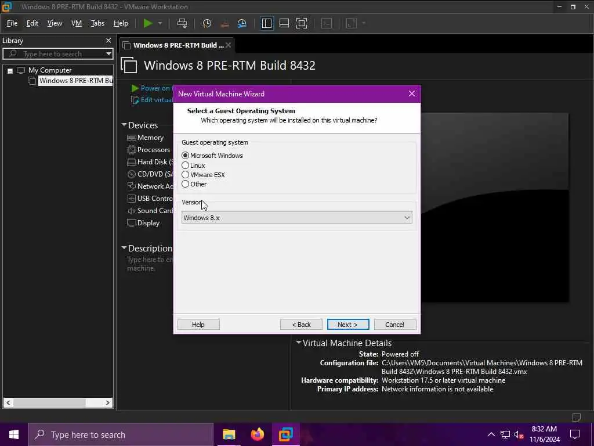This screenshot has height=446, width=594.
Task: Click the stretch guest toolbar icon
Action: pos(352,23)
